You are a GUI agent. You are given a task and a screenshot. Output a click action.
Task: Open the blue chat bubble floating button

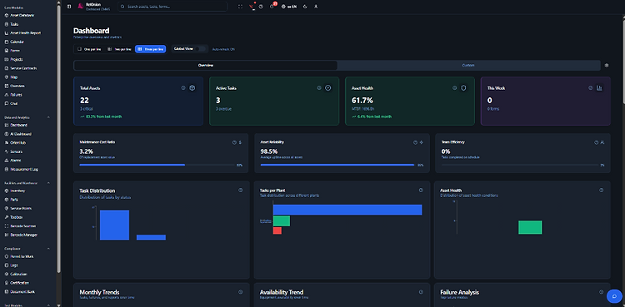pos(614,296)
